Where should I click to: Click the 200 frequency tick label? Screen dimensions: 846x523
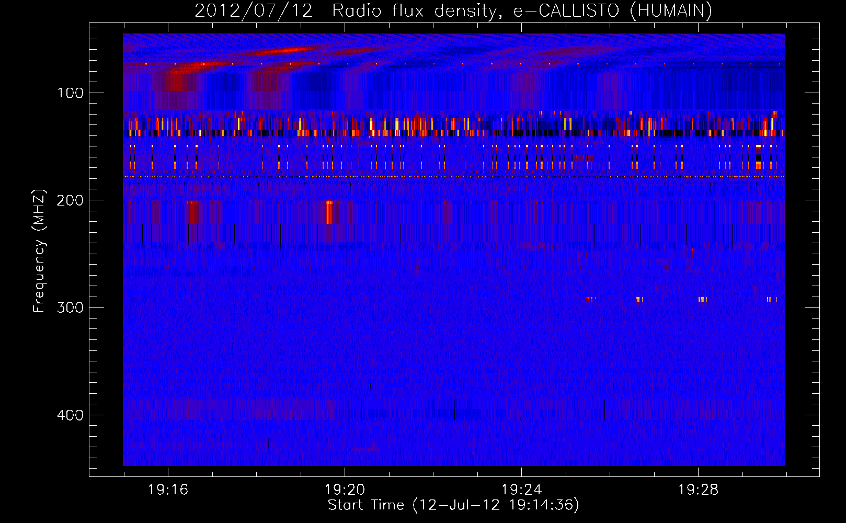point(71,200)
